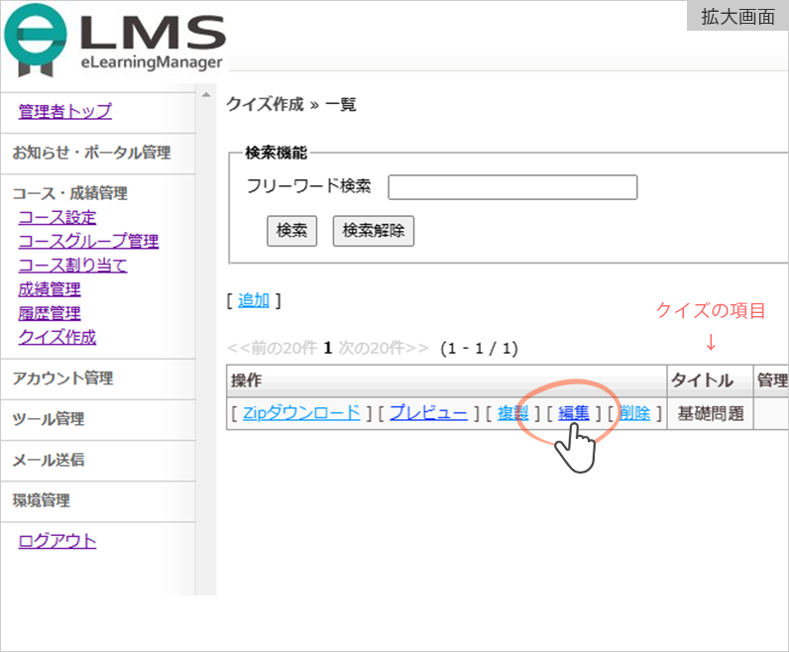The height and width of the screenshot is (652, 789).
Task: Go to コースグループ管理
Action: coord(88,241)
